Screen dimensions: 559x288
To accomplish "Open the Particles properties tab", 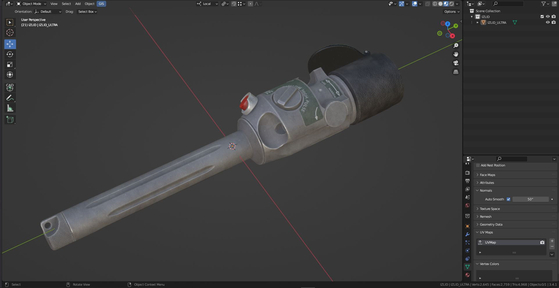I will (x=467, y=242).
